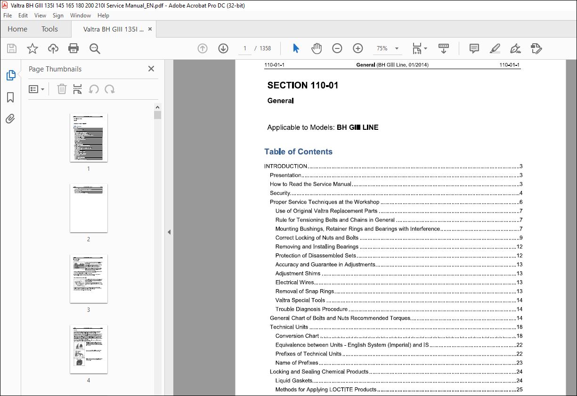Toggle the scrolling read mode icon
Screen dimensions: 577x396
click(443, 48)
